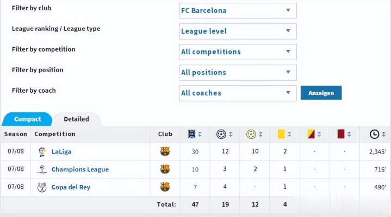Image resolution: width=391 pixels, height=217 pixels.
Task: Click the LaLiga competition logo
Action: (42, 152)
